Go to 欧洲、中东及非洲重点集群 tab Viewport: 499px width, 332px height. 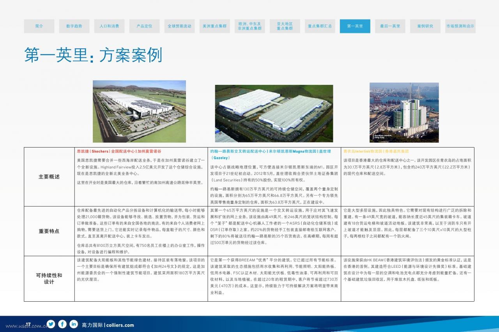(x=249, y=26)
